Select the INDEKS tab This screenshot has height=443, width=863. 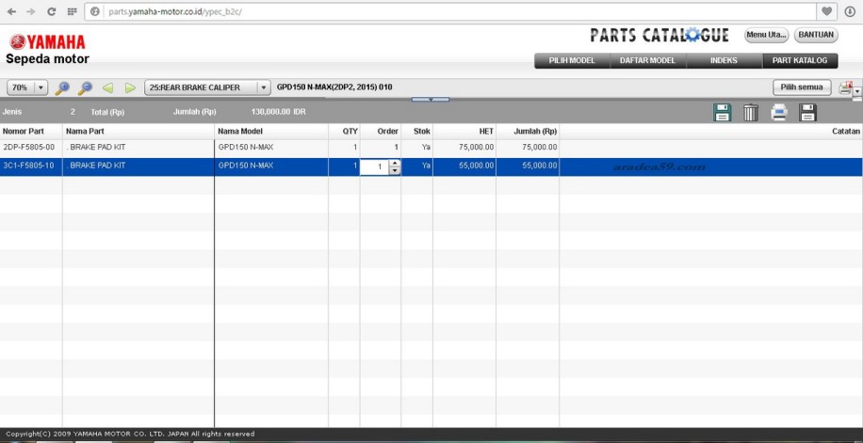tap(724, 61)
